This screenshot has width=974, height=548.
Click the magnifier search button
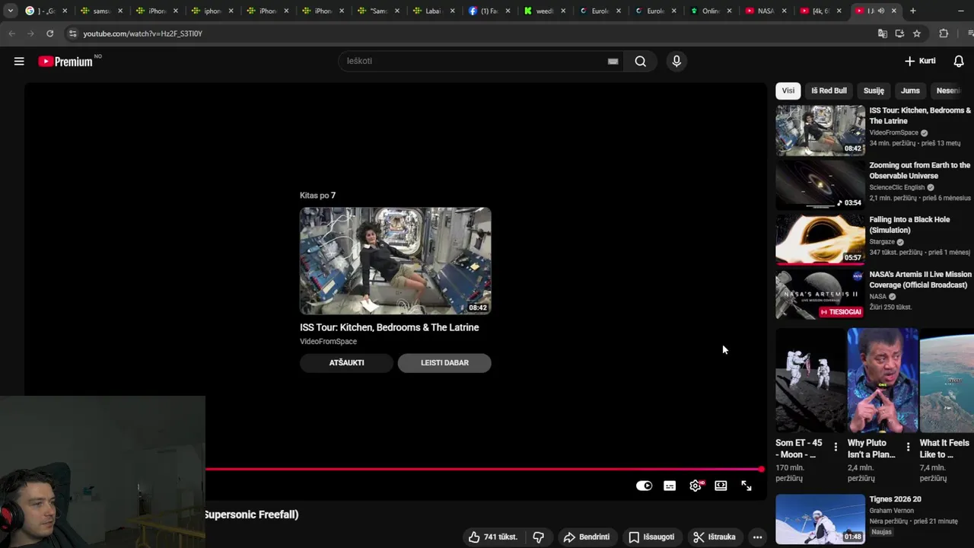click(x=641, y=61)
